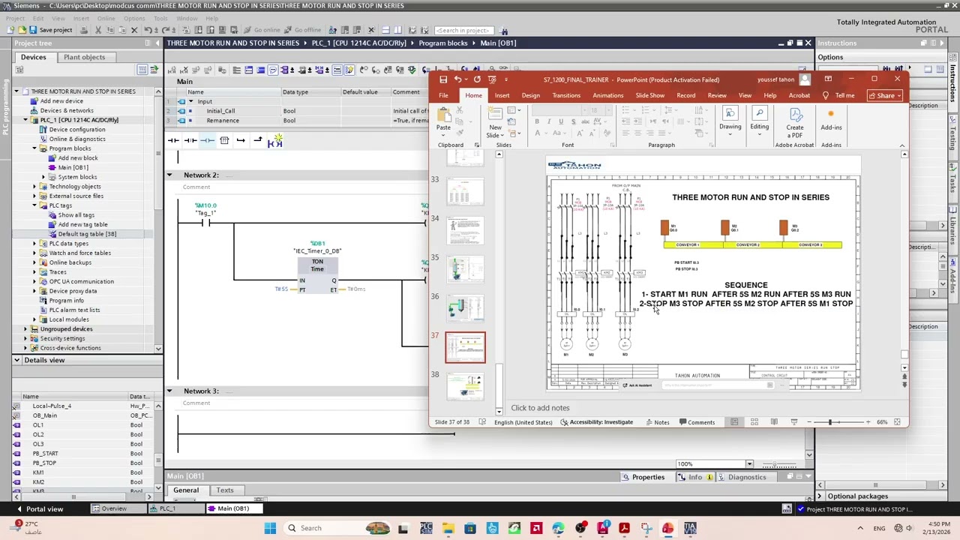
Task: Insert an output coil instruction
Action: tap(207, 140)
